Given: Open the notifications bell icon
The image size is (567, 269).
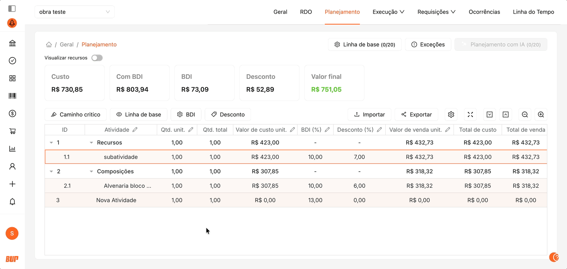Looking at the screenshot, I should pos(12,202).
